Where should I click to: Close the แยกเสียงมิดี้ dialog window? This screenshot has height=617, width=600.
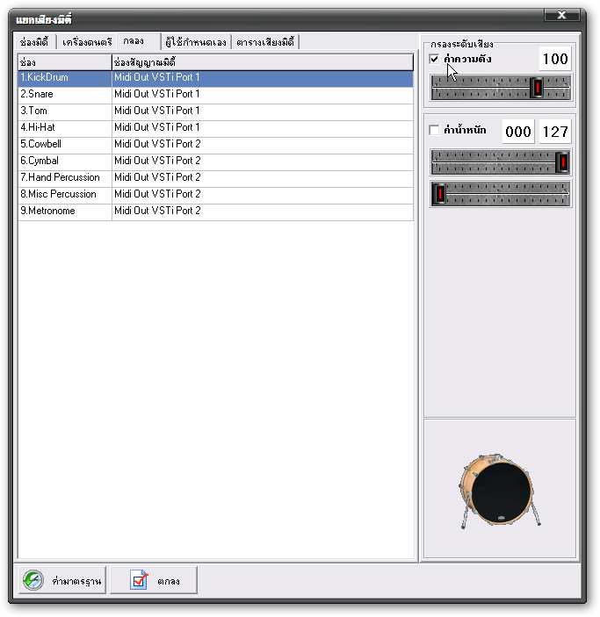click(x=561, y=15)
